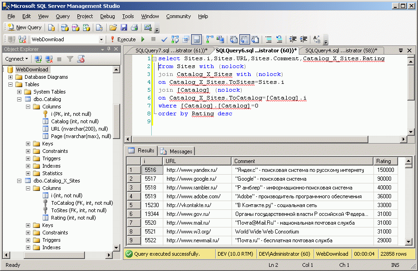Comment out the selected lines icon
Screen dimensions: 418x271
coord(269,39)
